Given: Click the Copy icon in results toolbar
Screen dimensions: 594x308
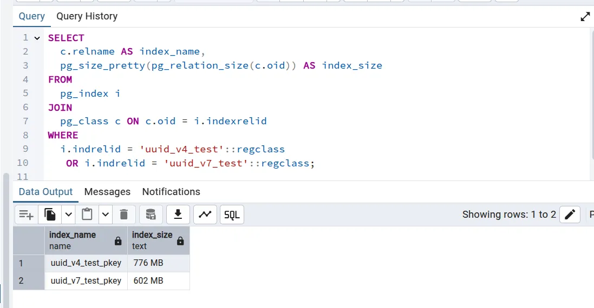Looking at the screenshot, I should tap(50, 215).
